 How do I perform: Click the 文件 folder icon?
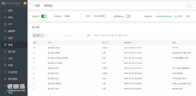(5, 58)
